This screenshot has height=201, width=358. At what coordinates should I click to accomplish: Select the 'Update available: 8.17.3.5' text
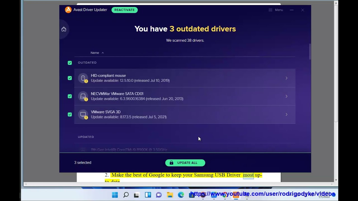(111, 117)
